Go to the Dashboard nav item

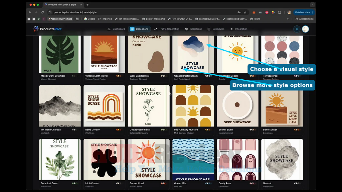tap(116, 29)
